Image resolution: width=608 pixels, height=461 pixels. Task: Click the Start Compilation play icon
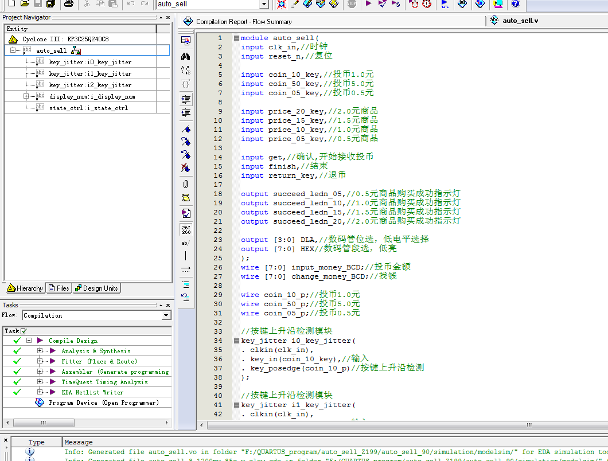pyautogui.click(x=368, y=4)
